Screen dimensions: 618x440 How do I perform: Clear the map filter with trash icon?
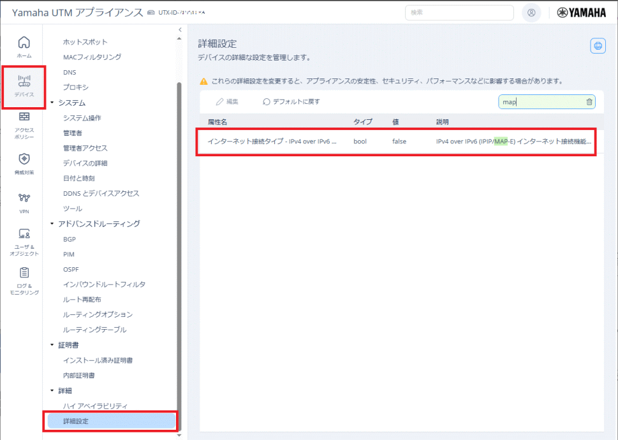[589, 102]
